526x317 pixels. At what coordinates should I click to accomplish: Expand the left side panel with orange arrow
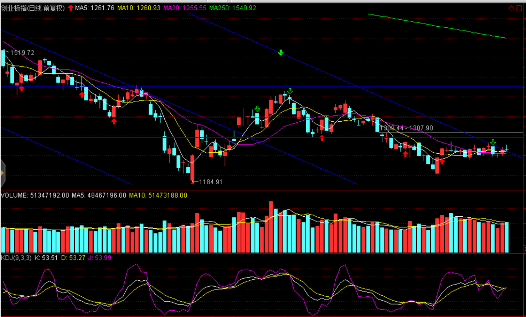[2, 173]
